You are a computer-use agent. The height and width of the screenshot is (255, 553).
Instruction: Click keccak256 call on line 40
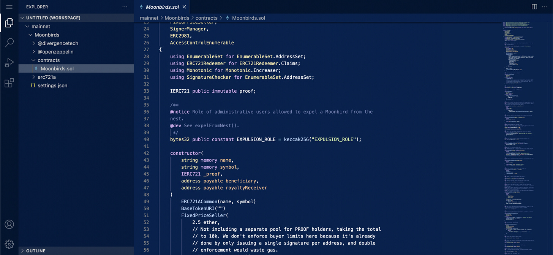(296, 139)
